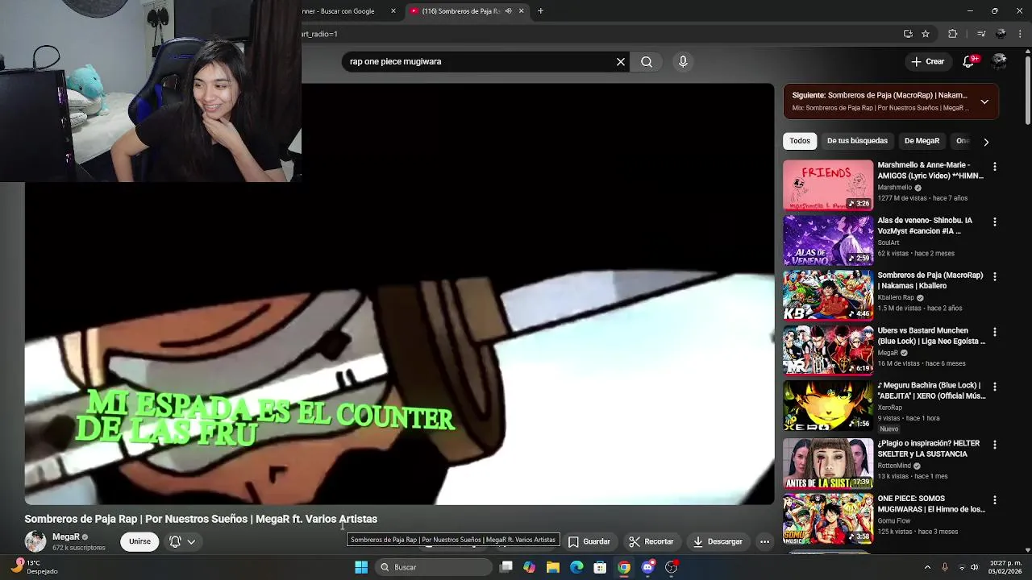
Task: Open the weather widget 13°C Despejado
Action: [34, 567]
